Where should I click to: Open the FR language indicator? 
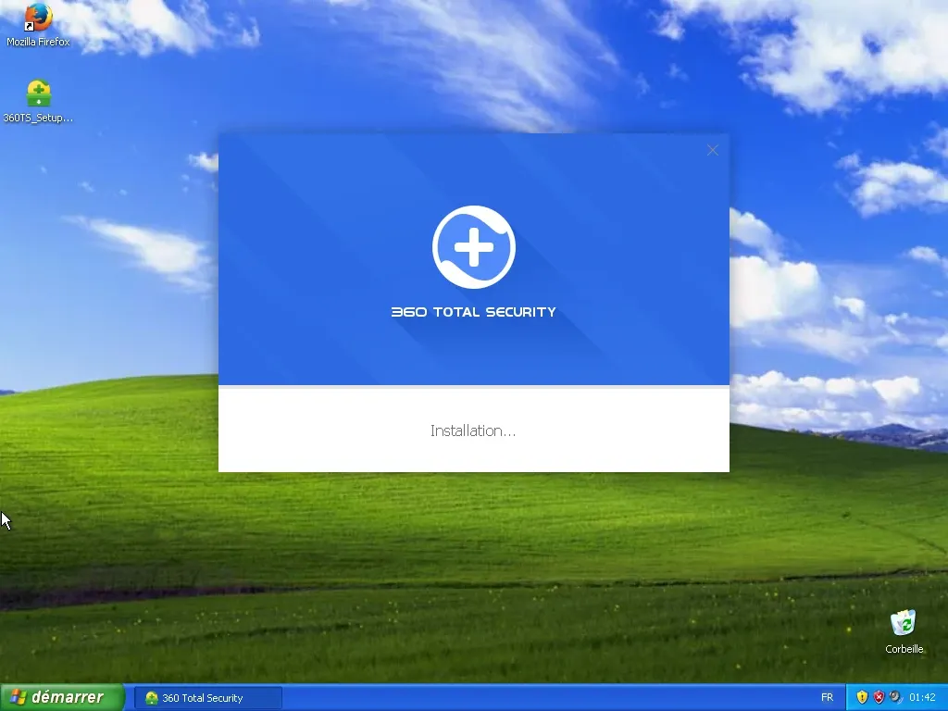pos(827,697)
